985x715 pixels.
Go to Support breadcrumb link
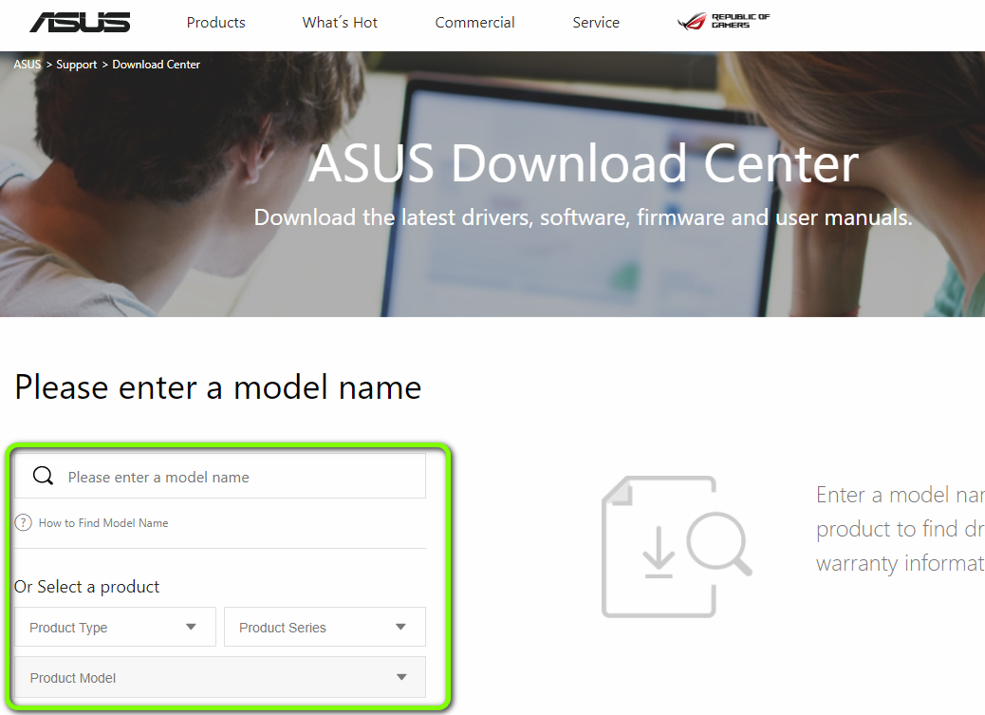pyautogui.click(x=77, y=65)
